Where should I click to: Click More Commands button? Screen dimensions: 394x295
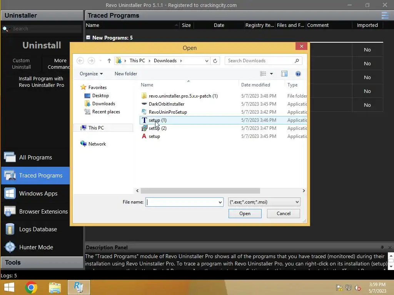[58, 64]
